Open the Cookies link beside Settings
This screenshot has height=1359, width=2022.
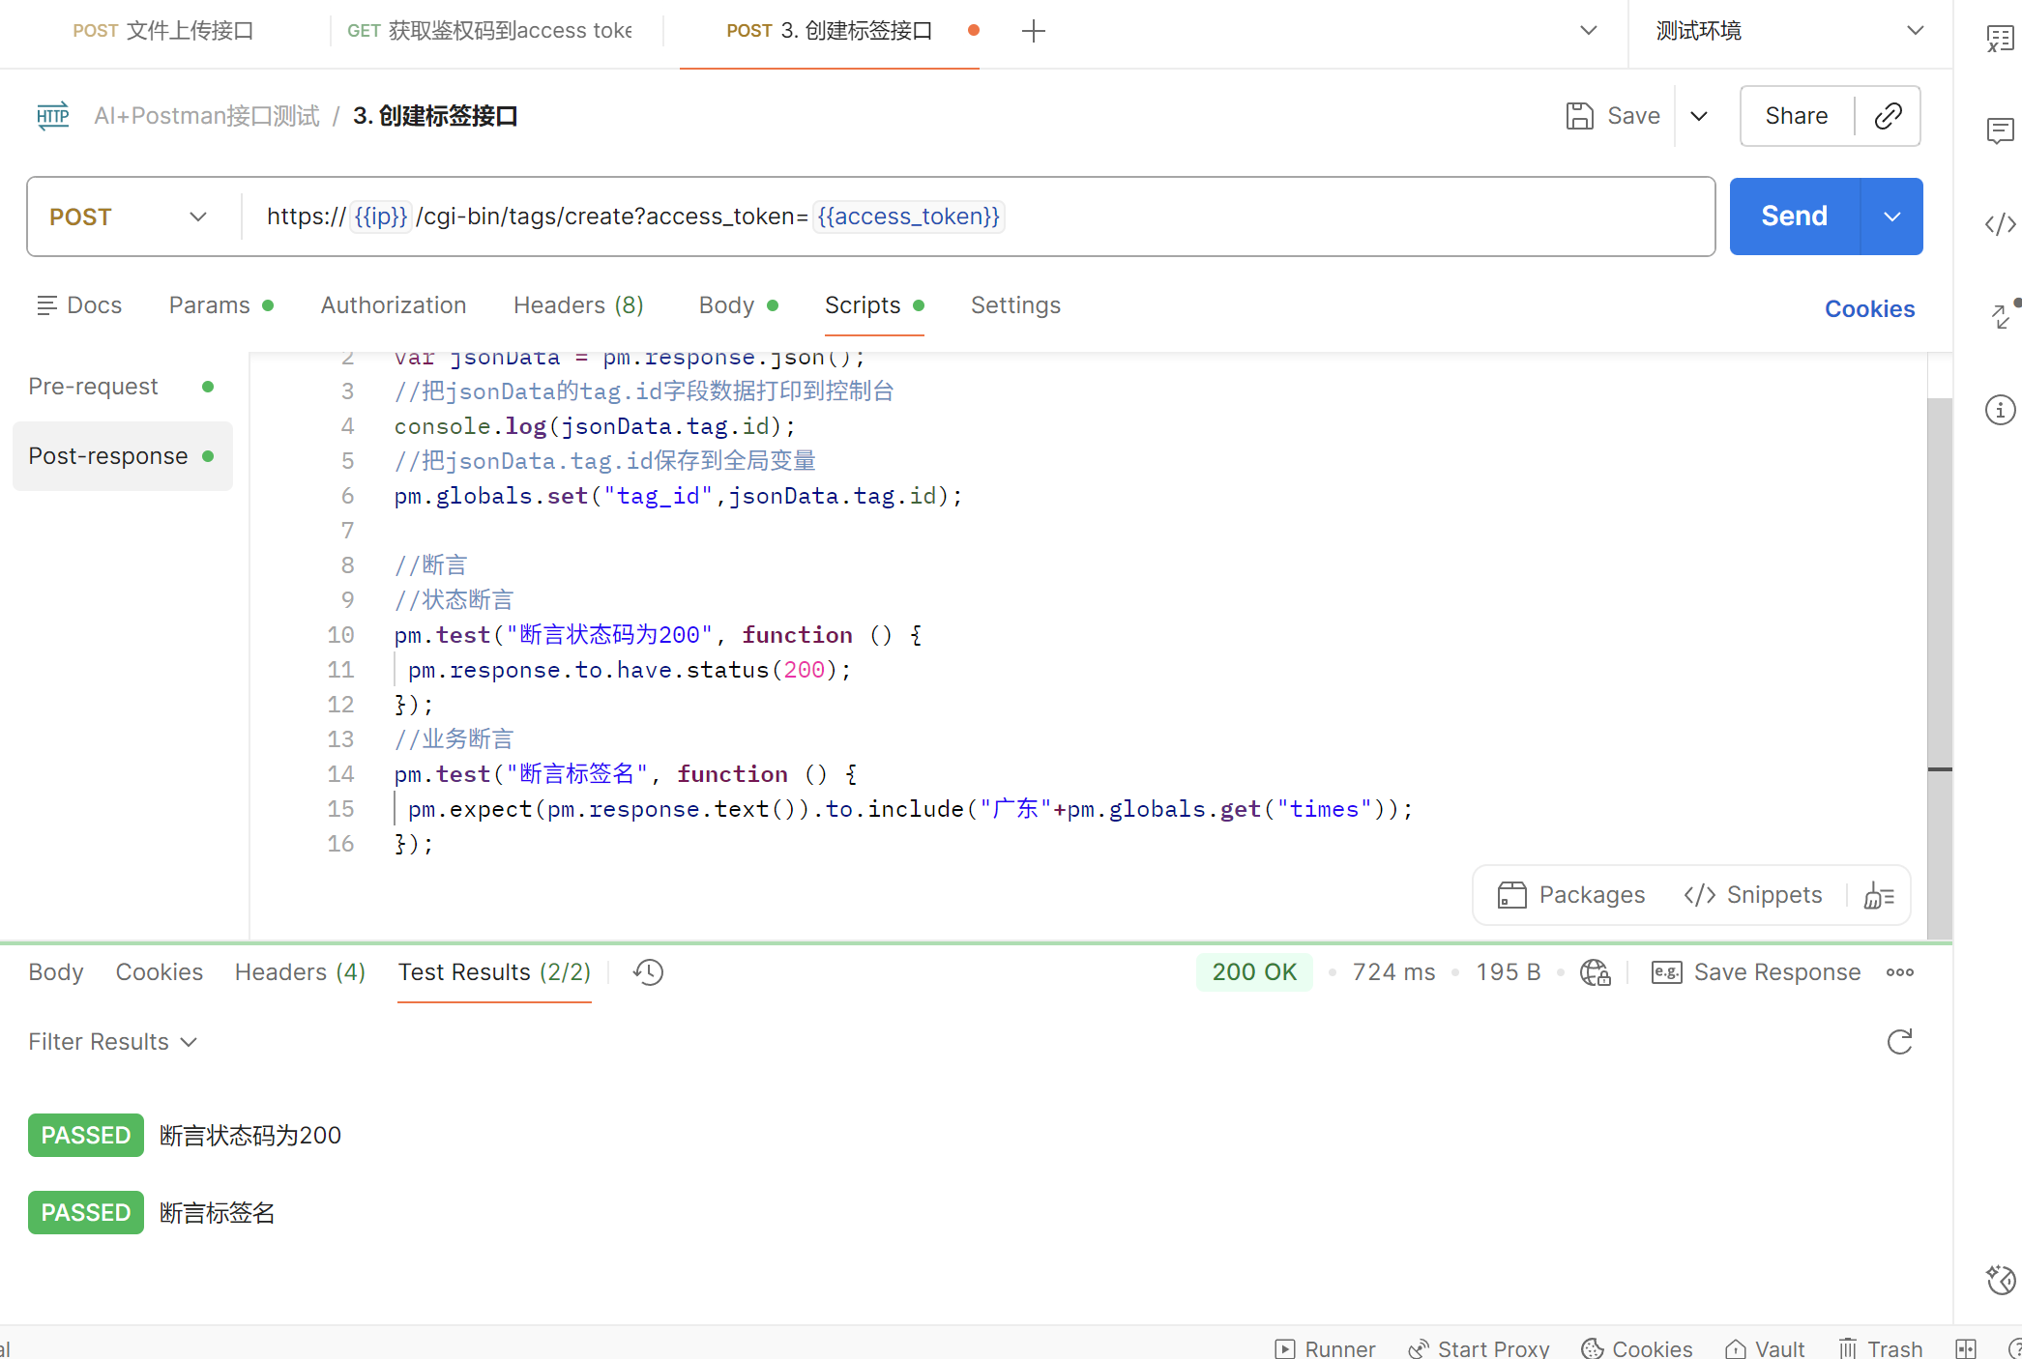click(1869, 309)
